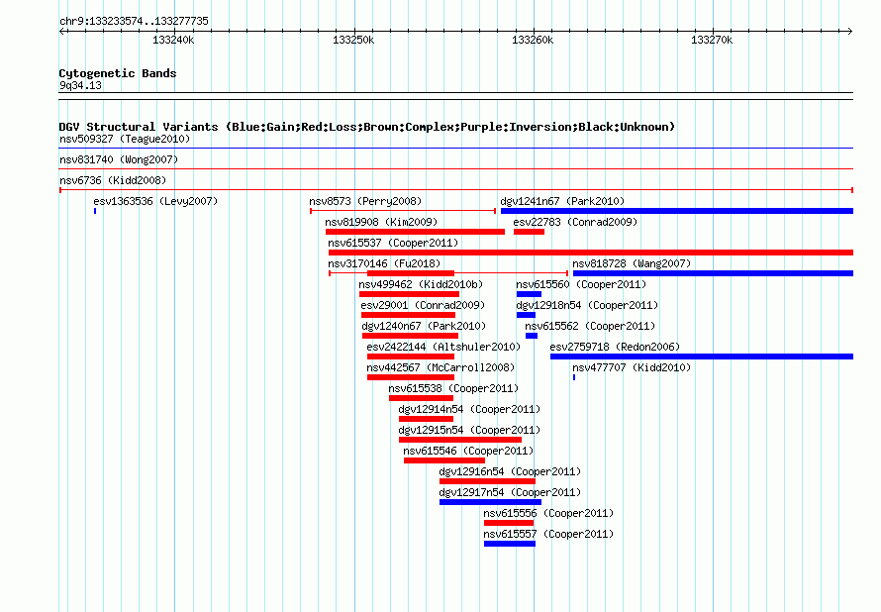Screen dimensions: 881x612
Task: Click the nsv615537 (Cooper2011) label
Action: coord(393,243)
